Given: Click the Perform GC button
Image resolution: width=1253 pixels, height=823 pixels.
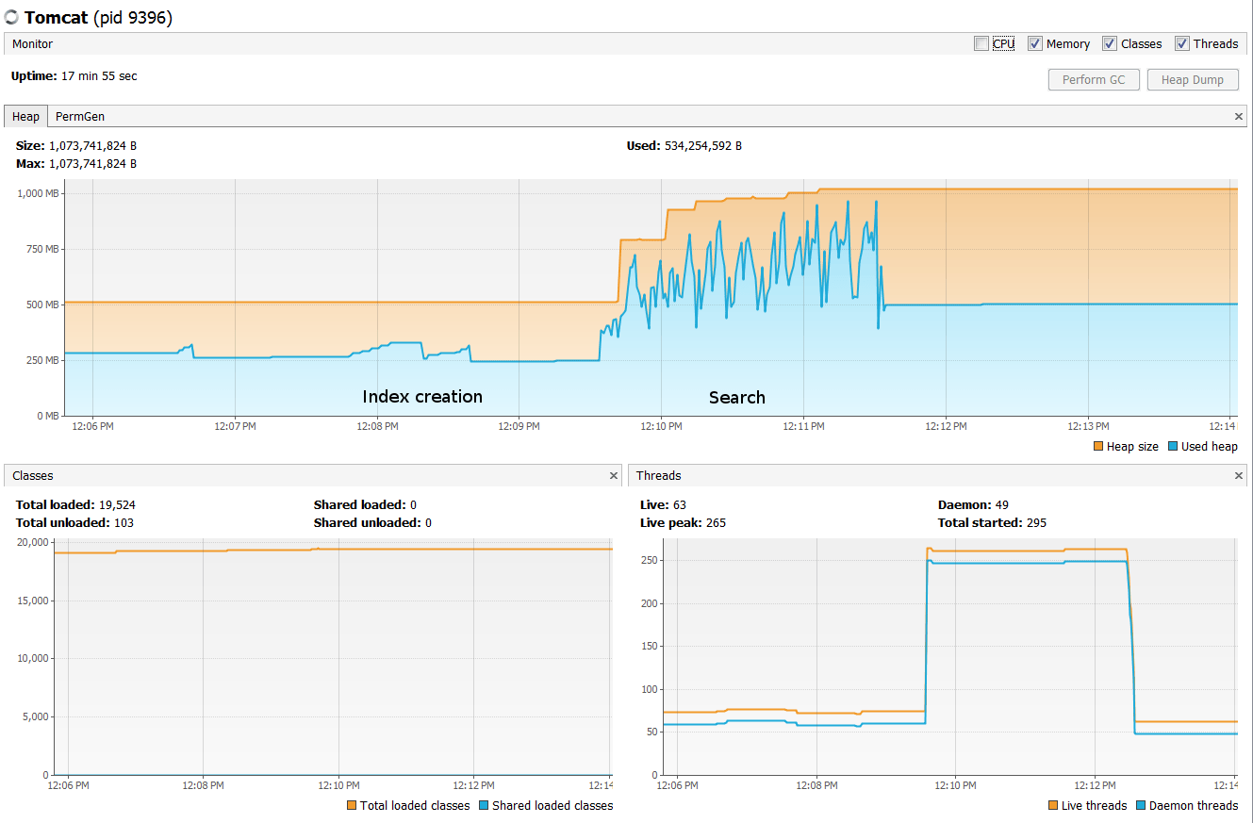Looking at the screenshot, I should pyautogui.click(x=1094, y=79).
